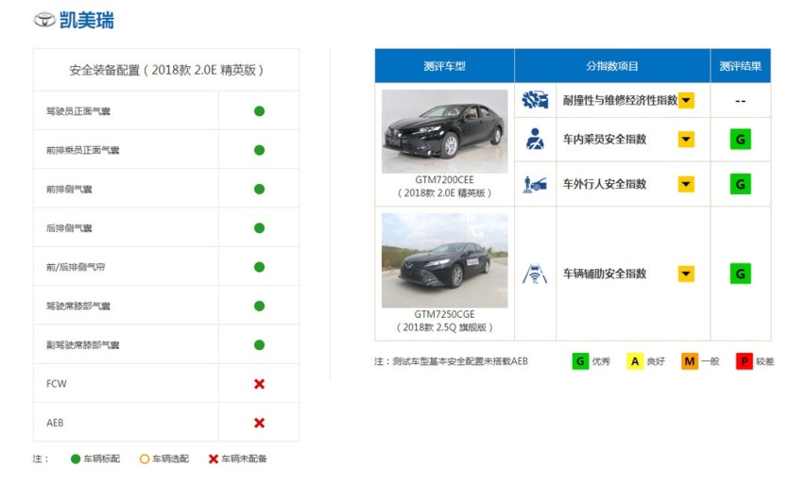Click the red X 车辆未配备 legend icon

point(214,459)
